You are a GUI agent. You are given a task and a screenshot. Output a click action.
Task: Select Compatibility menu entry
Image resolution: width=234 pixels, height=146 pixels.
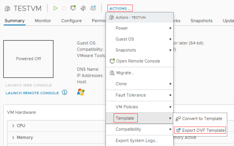tap(139, 129)
